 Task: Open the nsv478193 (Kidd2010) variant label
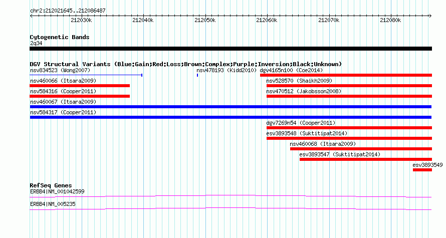click(227, 70)
